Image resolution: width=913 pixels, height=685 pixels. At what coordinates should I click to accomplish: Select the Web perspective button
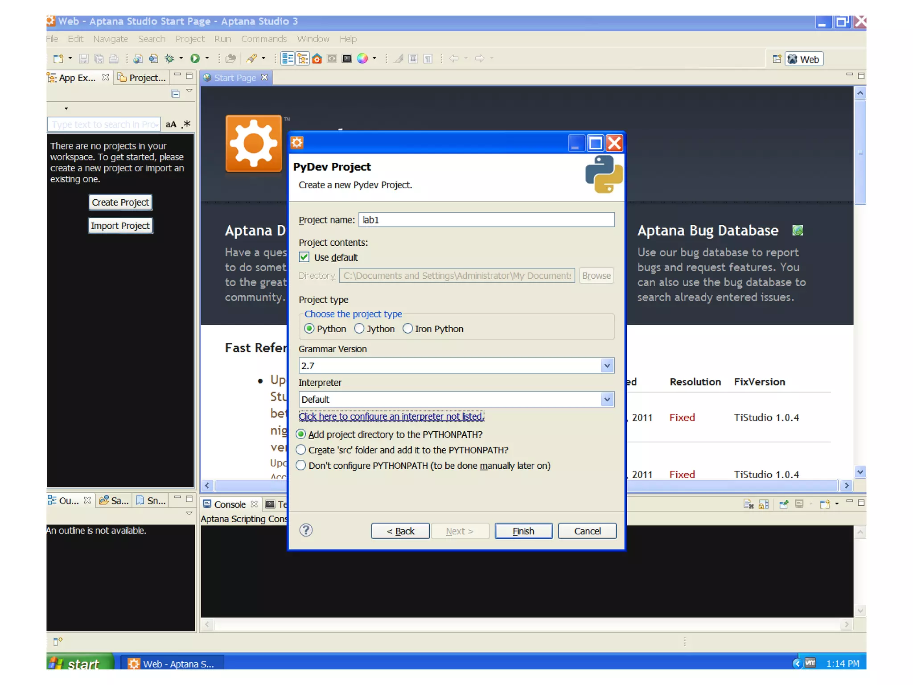803,59
